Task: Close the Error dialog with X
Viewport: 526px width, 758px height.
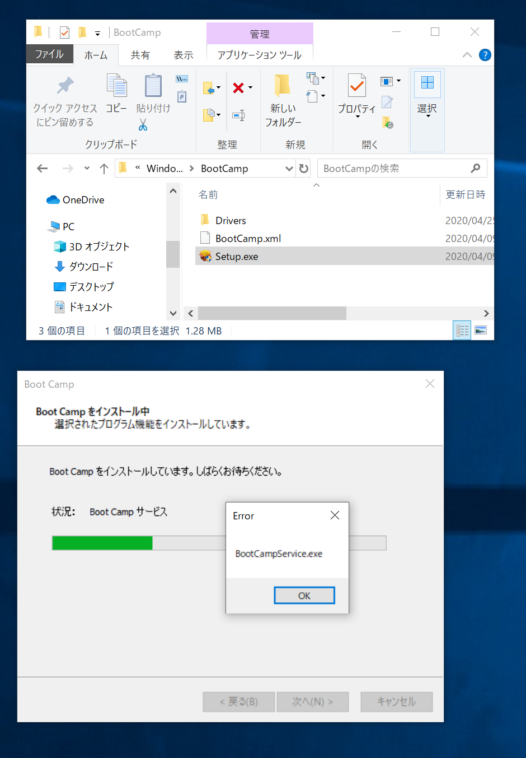Action: click(335, 515)
